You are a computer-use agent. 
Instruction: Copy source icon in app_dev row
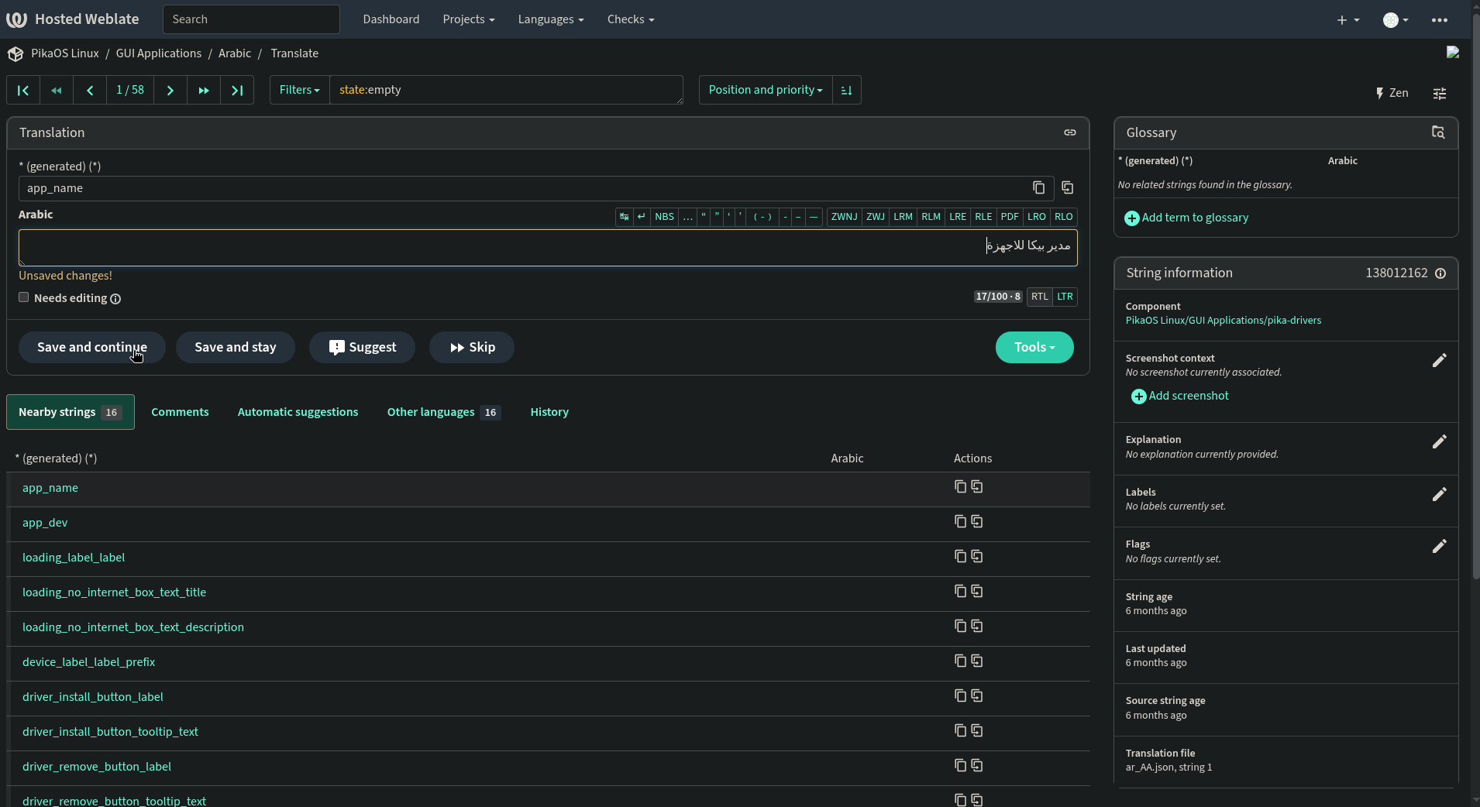point(961,521)
